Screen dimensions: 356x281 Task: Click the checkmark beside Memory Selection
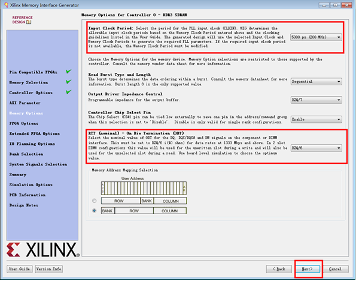[69, 82]
